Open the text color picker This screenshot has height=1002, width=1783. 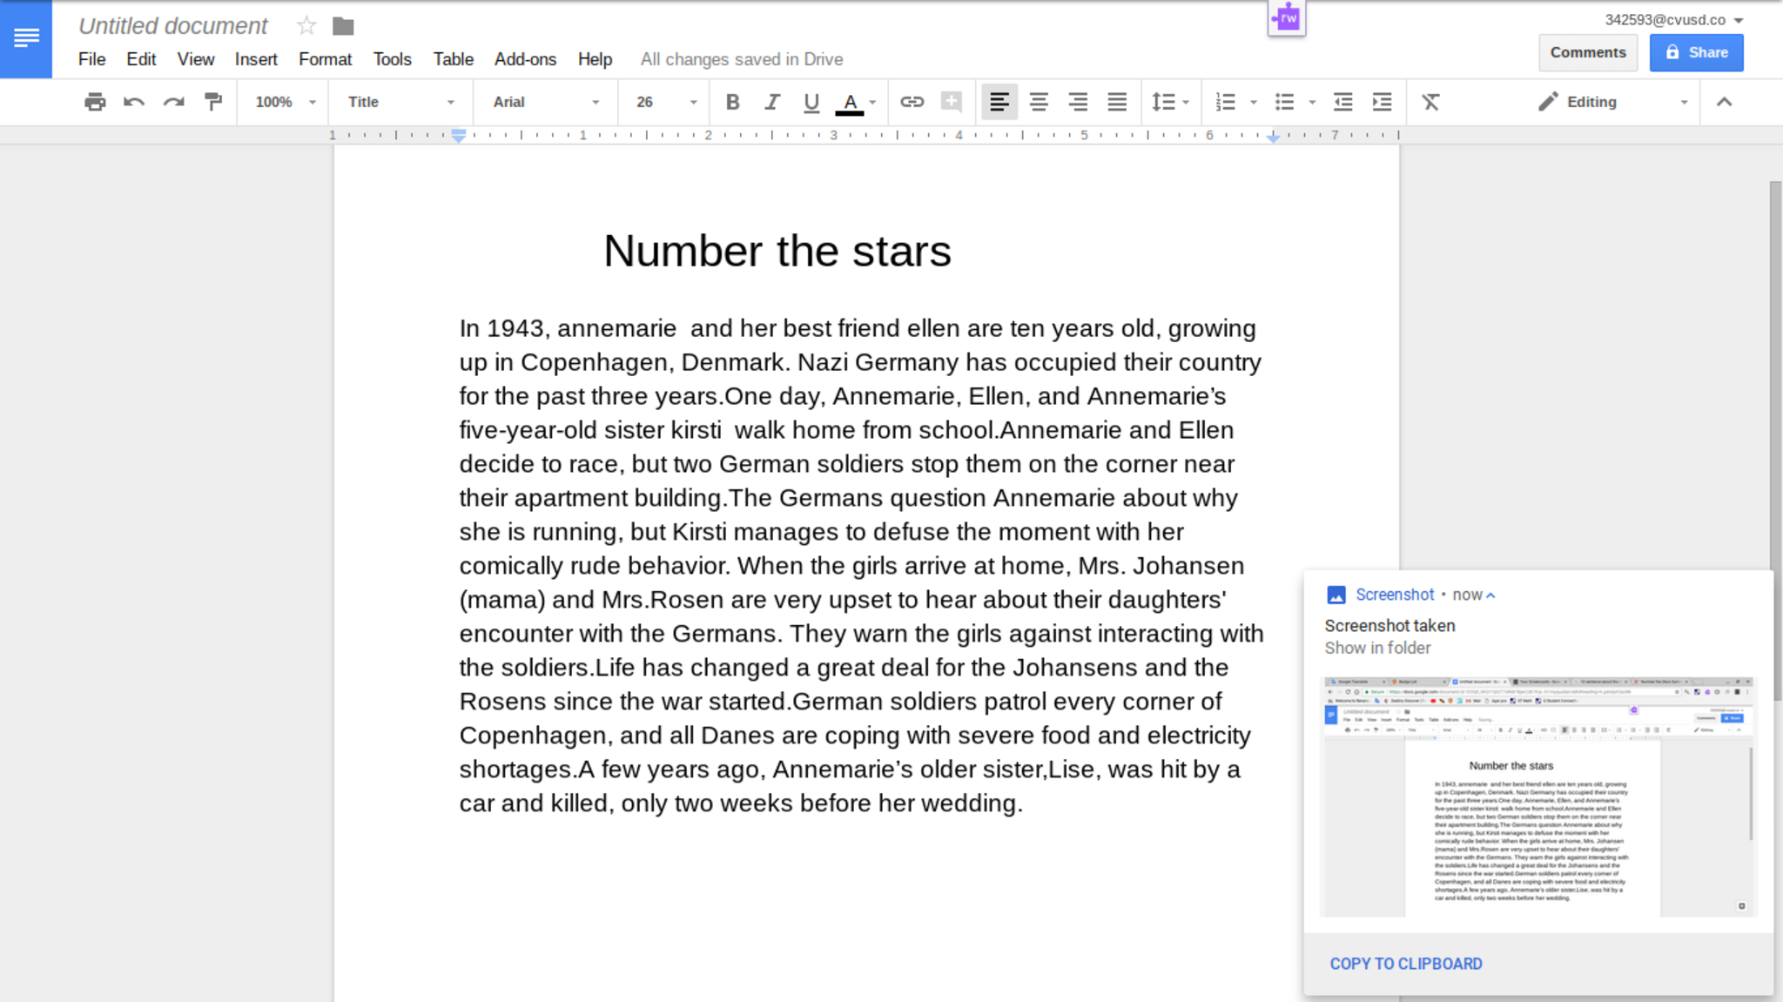coord(851,102)
